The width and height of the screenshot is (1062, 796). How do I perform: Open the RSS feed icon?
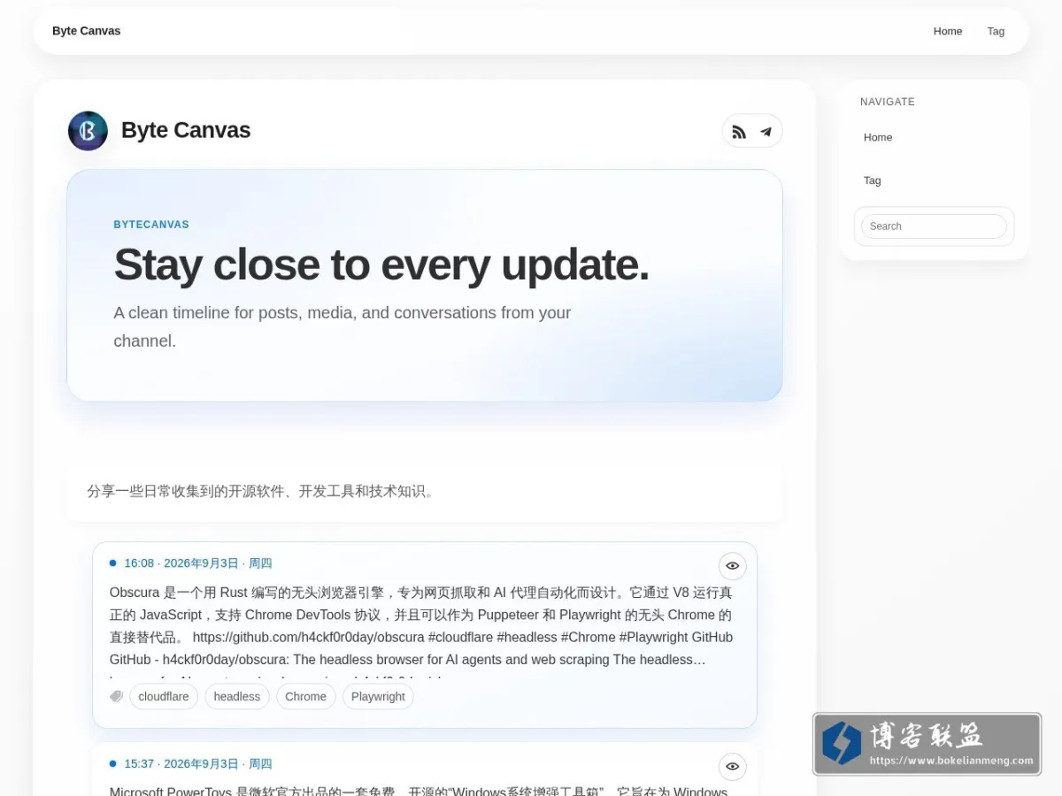tap(739, 132)
